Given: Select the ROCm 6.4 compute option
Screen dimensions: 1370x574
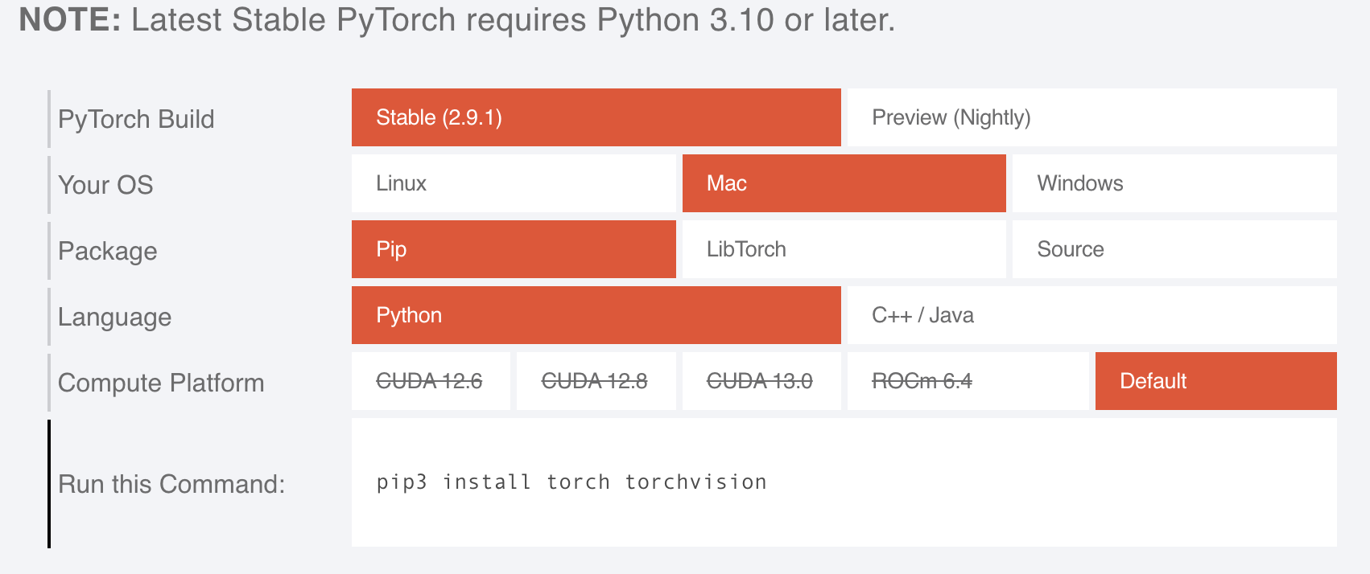Looking at the screenshot, I should tap(968, 381).
